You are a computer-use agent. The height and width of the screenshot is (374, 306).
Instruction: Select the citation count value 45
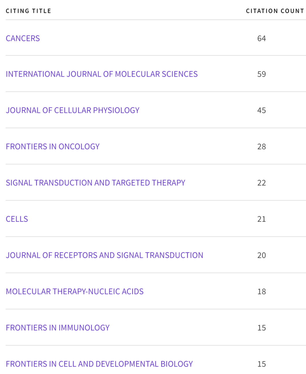point(262,110)
